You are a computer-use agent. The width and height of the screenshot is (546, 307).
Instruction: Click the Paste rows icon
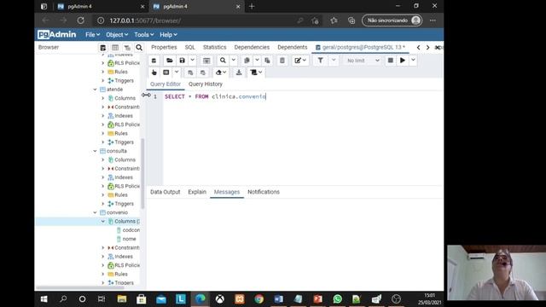point(267,61)
